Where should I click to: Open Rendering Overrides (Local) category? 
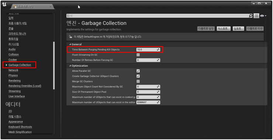tap(25, 86)
